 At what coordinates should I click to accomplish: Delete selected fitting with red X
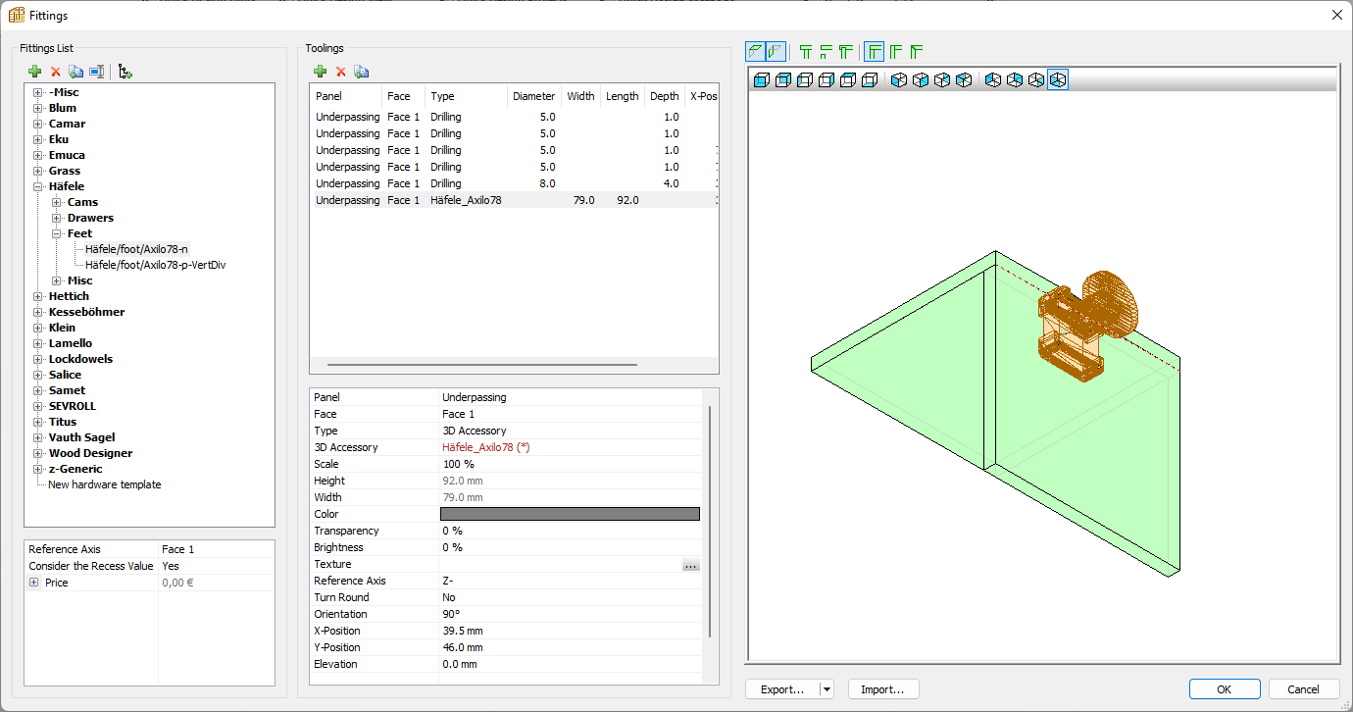[x=56, y=72]
